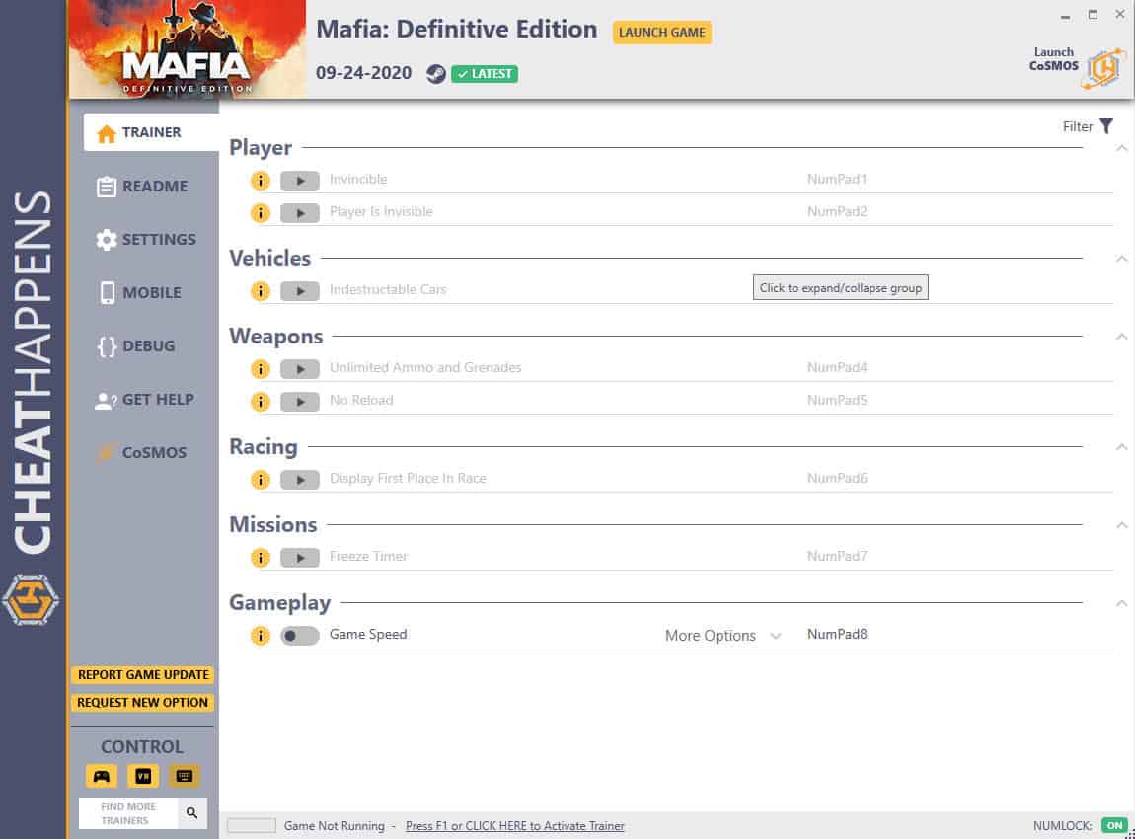Viewport: 1135px width, 839px height.
Task: Select keyboard control icon
Action: [x=184, y=776]
